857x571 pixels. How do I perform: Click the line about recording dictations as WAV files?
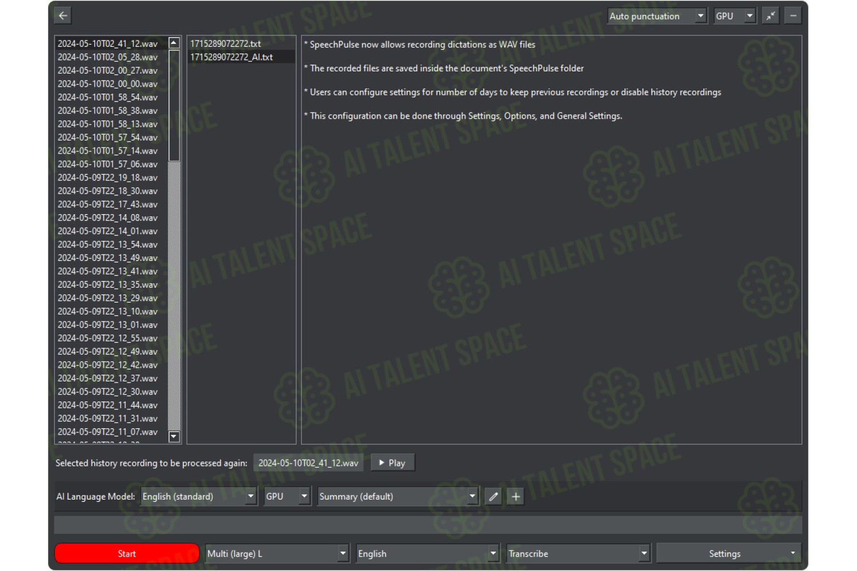pos(420,45)
